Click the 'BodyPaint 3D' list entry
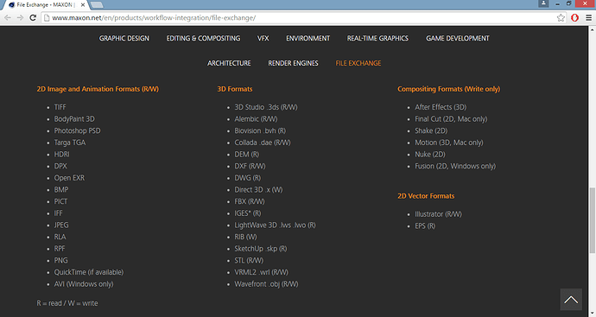The image size is (596, 317). pos(74,119)
